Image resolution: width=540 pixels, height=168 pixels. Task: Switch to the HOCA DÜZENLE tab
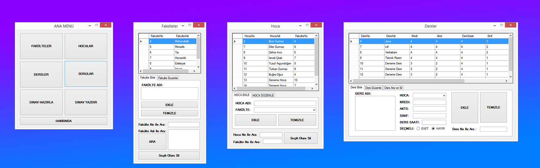click(263, 95)
